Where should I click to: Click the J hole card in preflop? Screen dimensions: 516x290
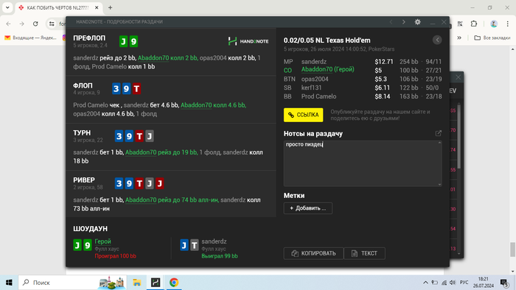click(123, 41)
